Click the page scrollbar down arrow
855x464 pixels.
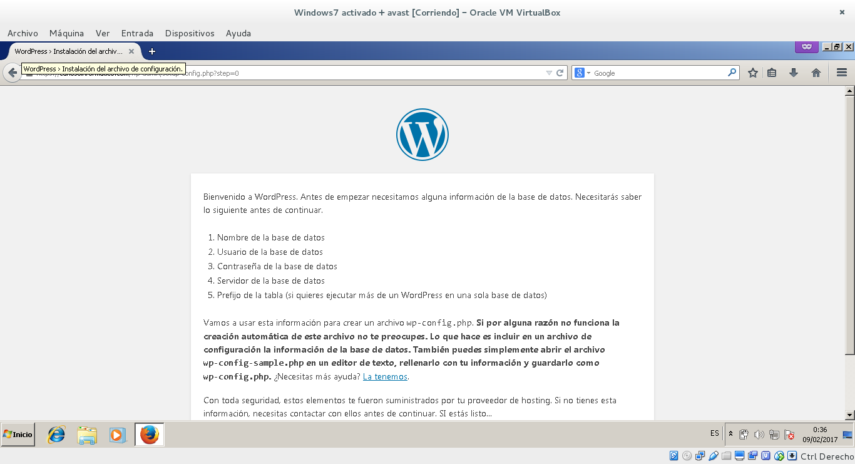pos(849,415)
